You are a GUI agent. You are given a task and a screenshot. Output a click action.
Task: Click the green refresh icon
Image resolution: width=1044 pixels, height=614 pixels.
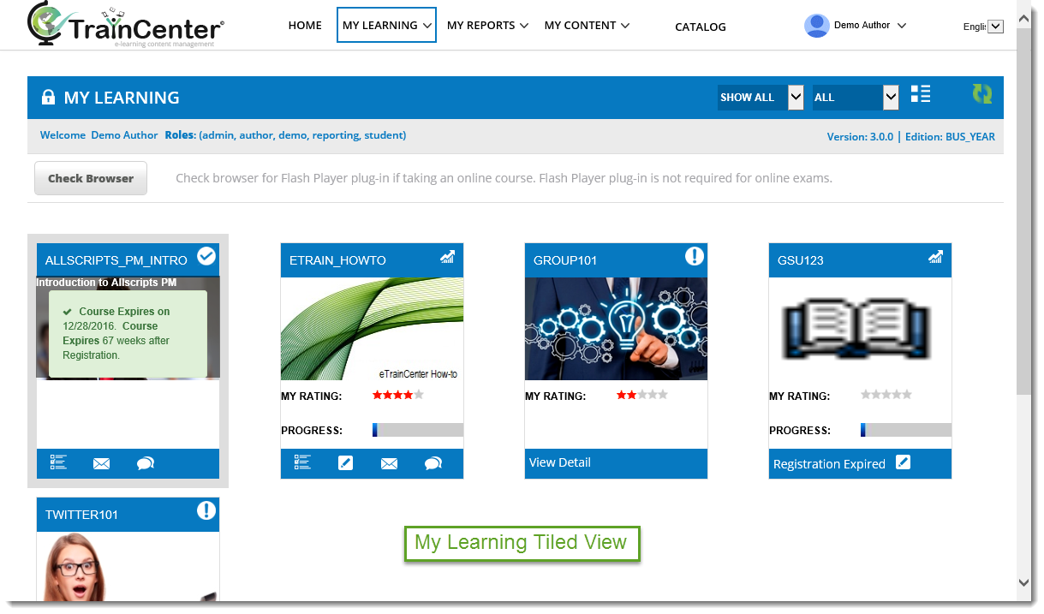pos(981,95)
